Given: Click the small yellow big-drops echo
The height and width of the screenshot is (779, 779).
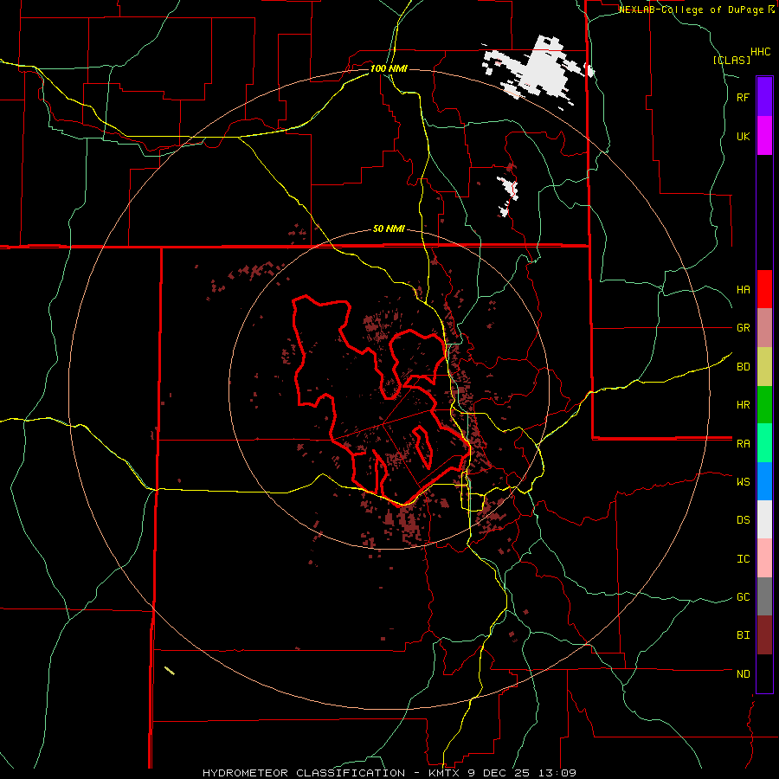Looking at the screenshot, I should 170,671.
